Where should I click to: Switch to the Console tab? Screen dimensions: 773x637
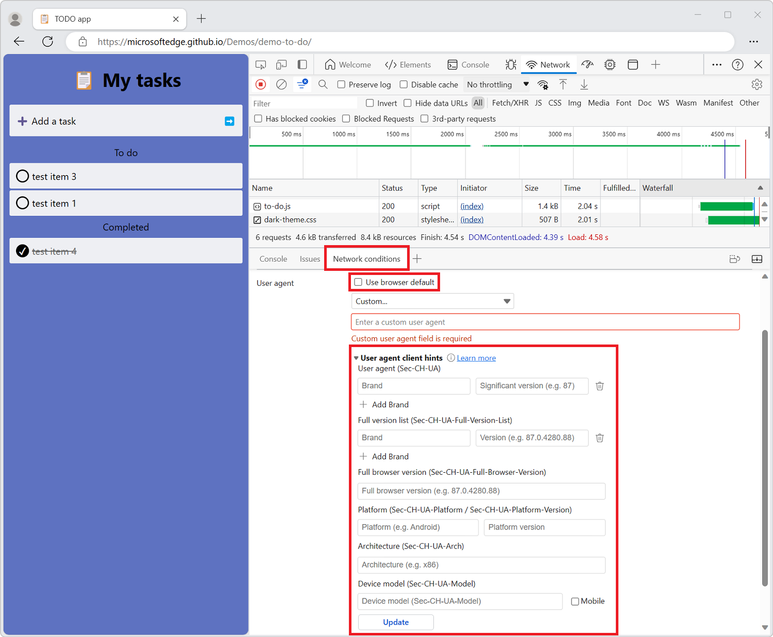coord(469,64)
